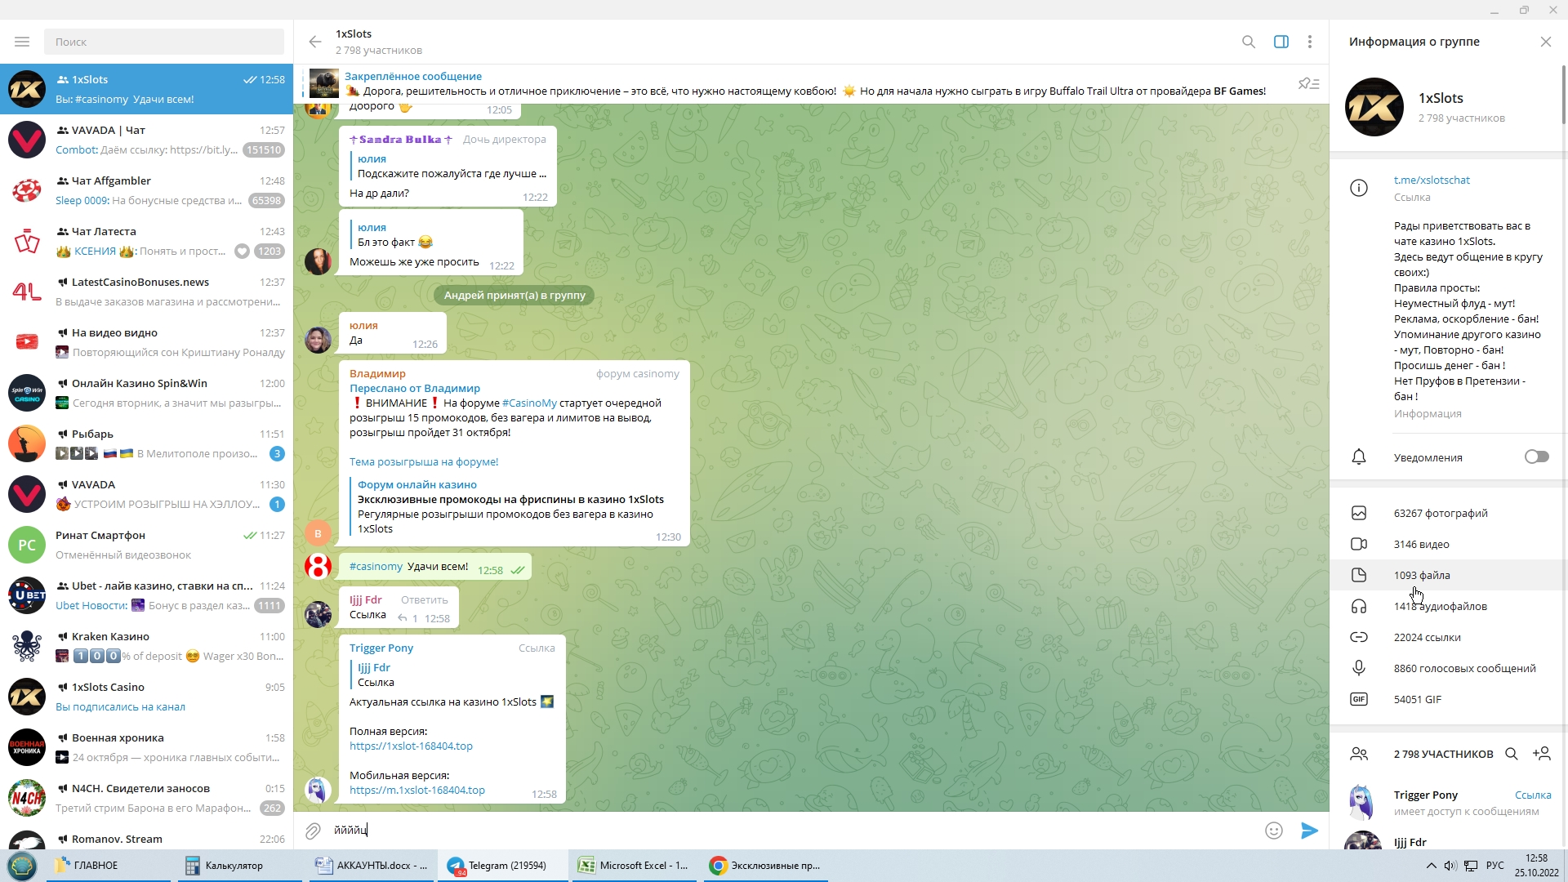Open Тема розыгрыша на форуме link
The width and height of the screenshot is (1568, 882).
(x=424, y=461)
